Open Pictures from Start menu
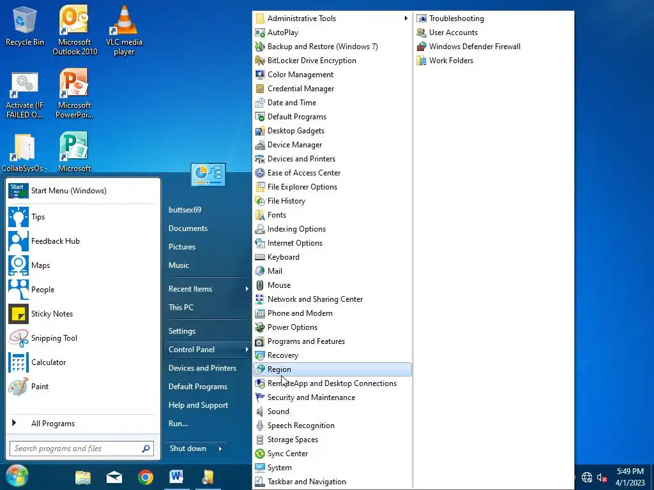 point(208,247)
